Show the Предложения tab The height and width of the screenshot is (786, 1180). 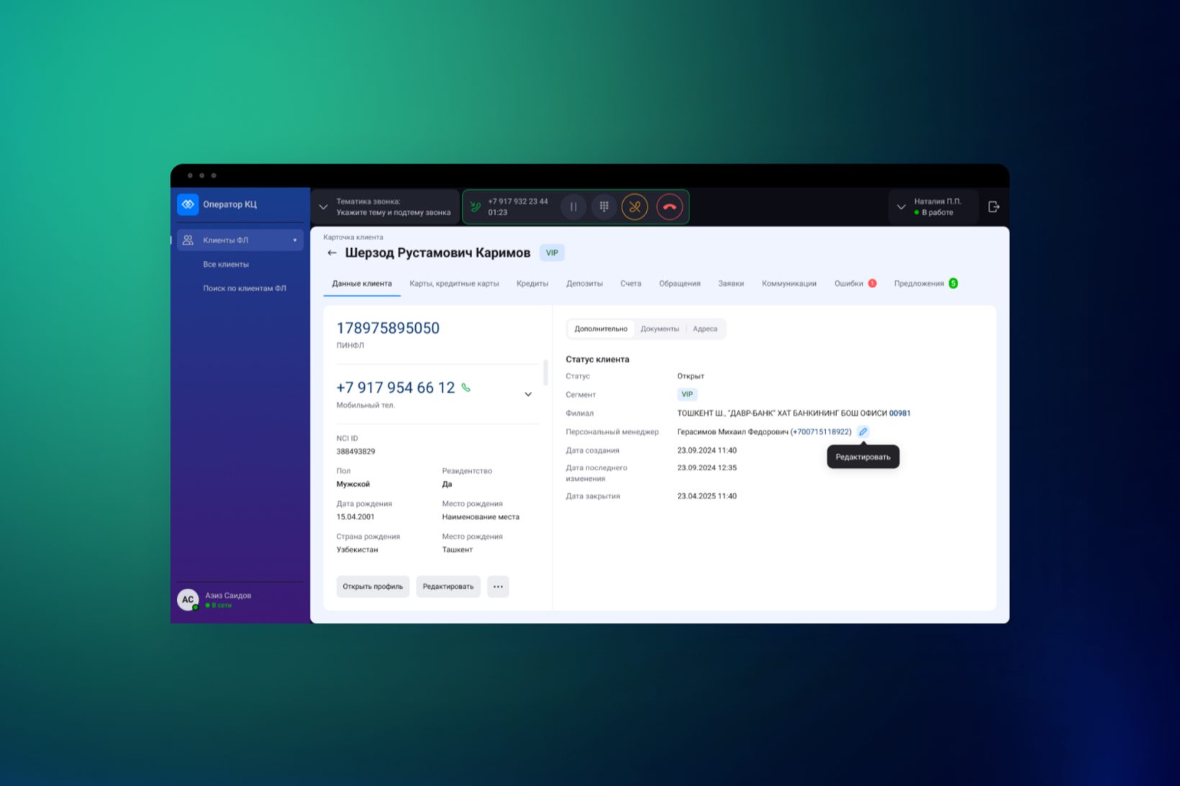[919, 283]
